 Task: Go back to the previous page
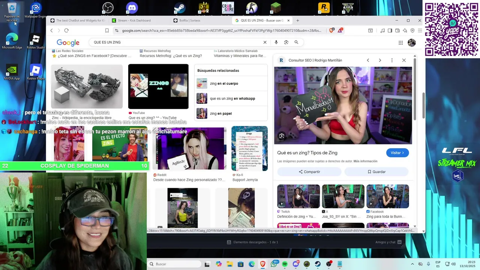coord(52,30)
